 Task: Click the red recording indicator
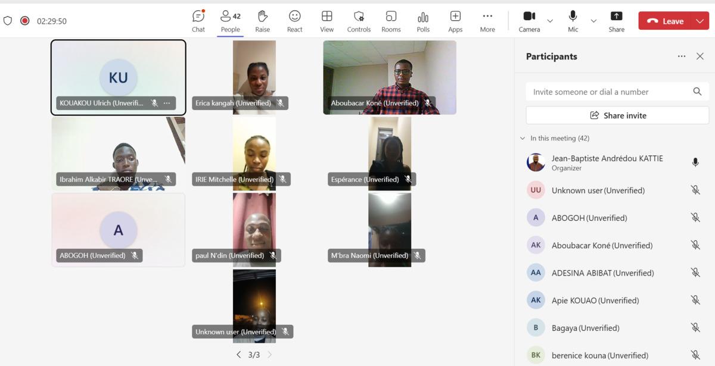pyautogui.click(x=25, y=21)
